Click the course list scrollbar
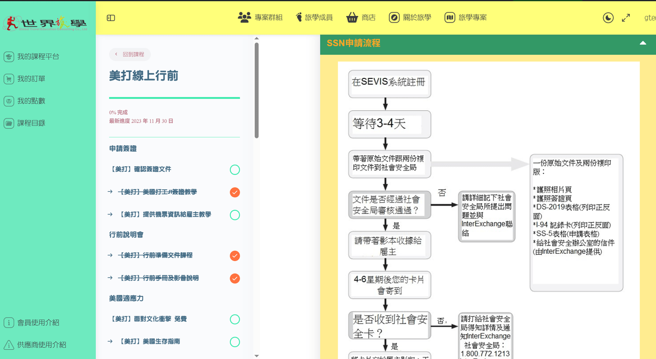This screenshot has height=359, width=656. 256,90
